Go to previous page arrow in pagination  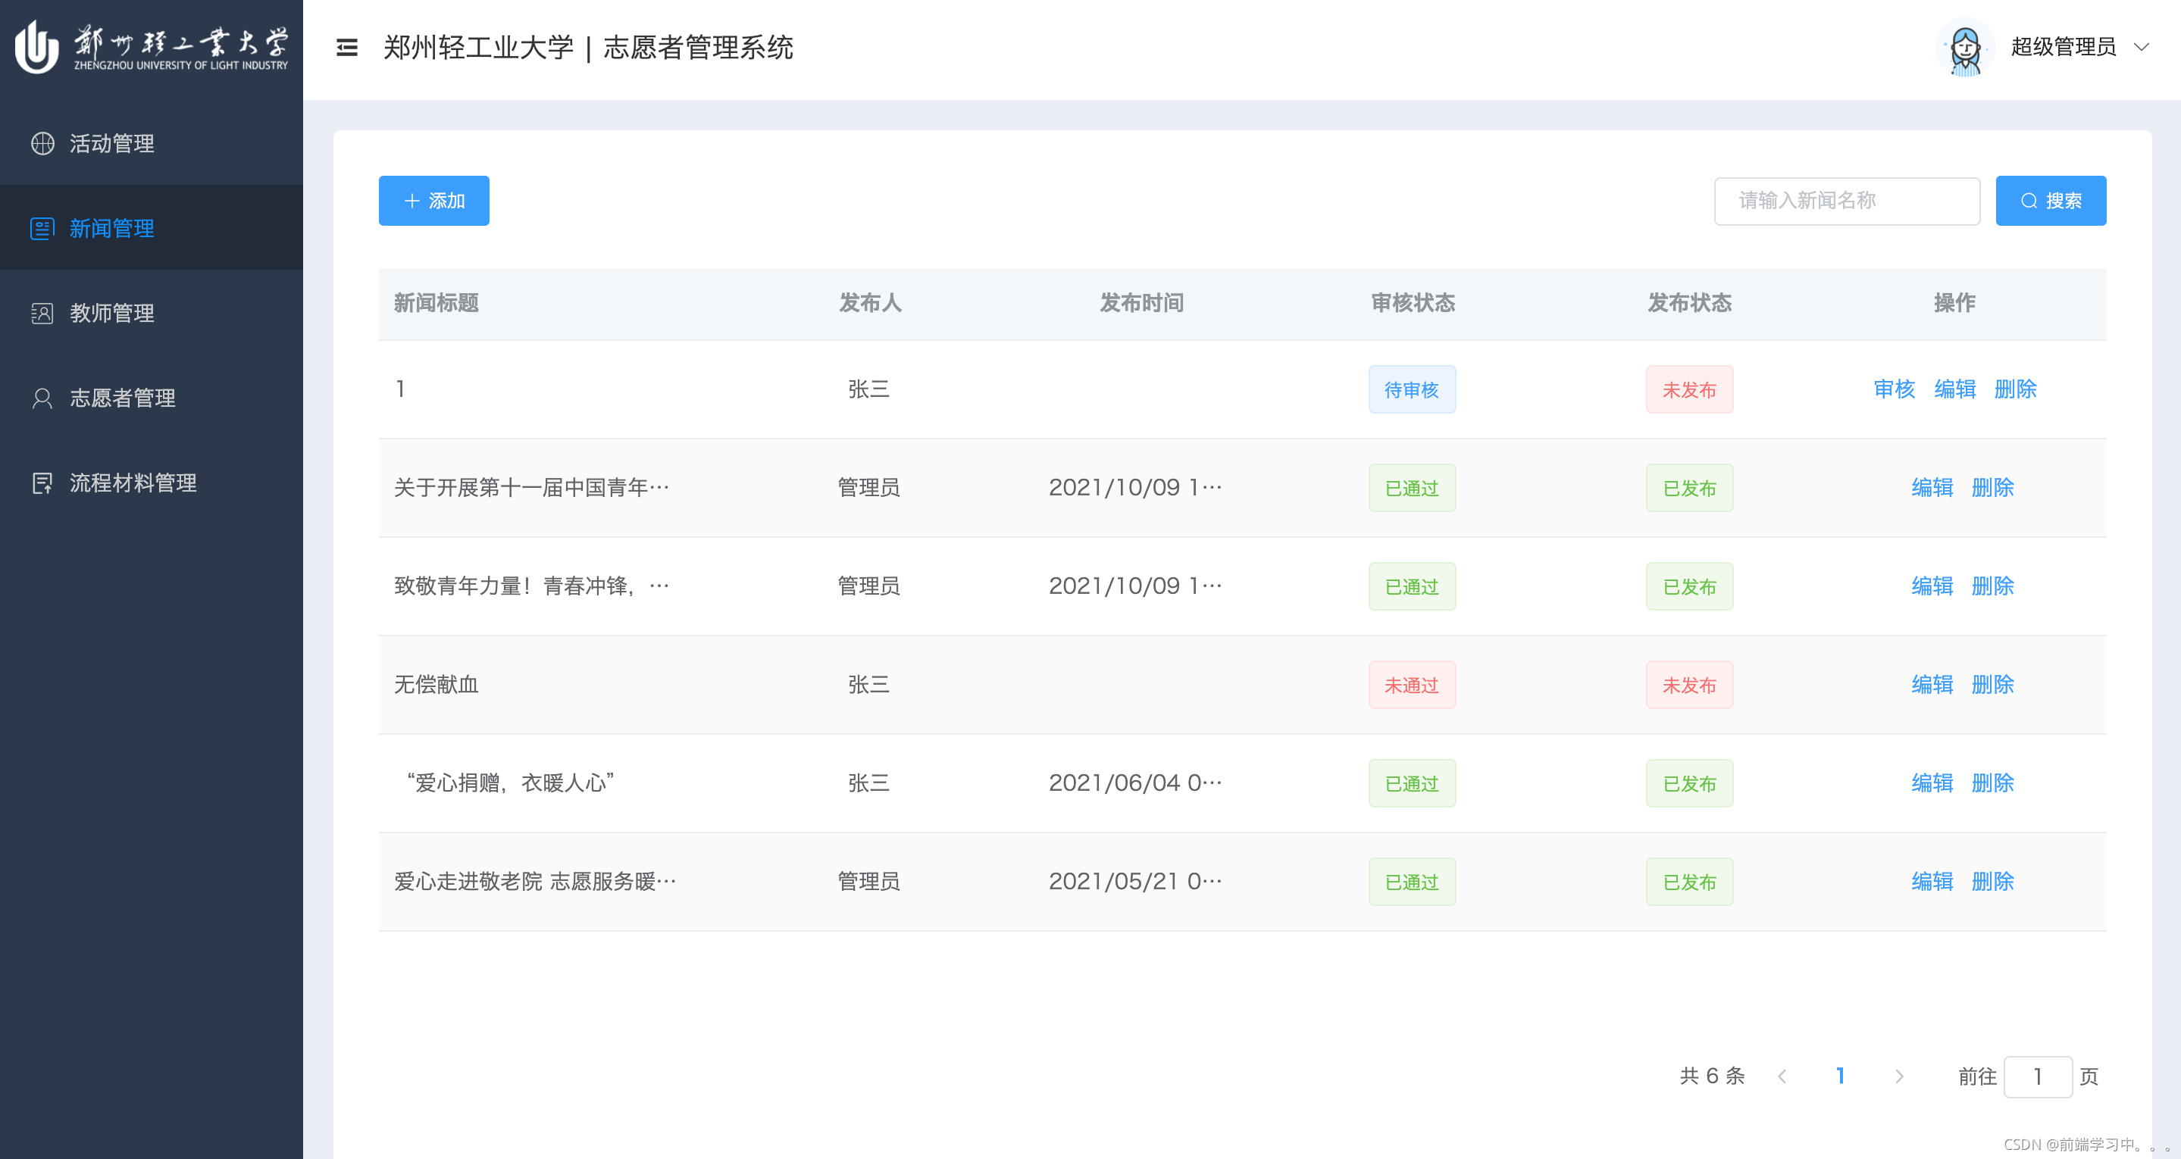click(x=1782, y=1076)
